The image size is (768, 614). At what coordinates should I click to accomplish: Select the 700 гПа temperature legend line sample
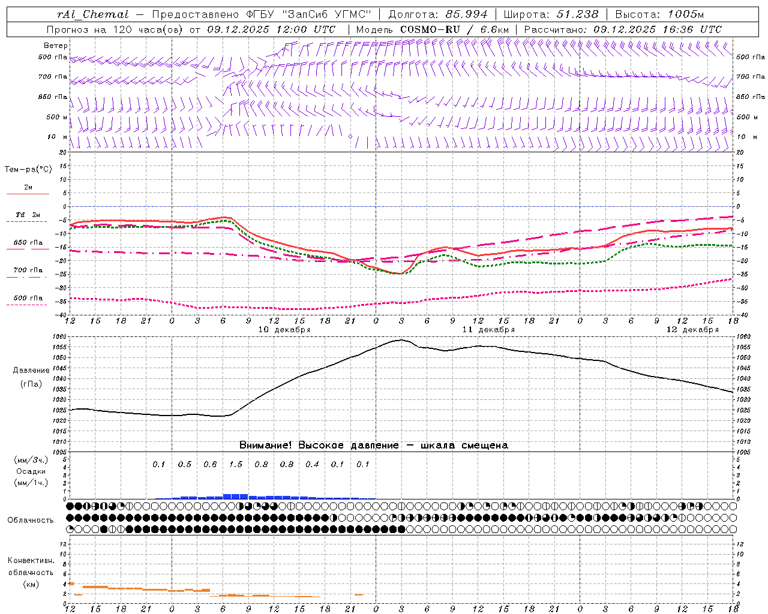[x=26, y=277]
